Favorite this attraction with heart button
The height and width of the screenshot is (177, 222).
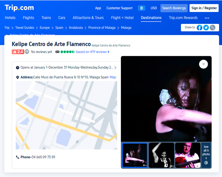(203, 64)
